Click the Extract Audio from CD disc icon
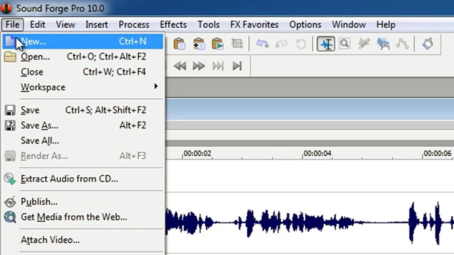This screenshot has height=255, width=454. click(10, 179)
